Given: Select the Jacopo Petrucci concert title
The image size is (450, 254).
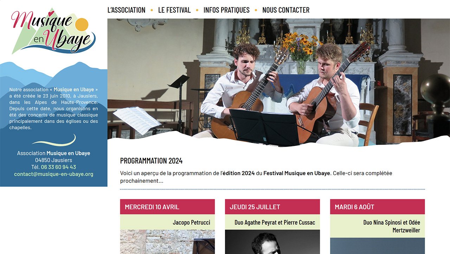Looking at the screenshot, I should pyautogui.click(x=191, y=222).
